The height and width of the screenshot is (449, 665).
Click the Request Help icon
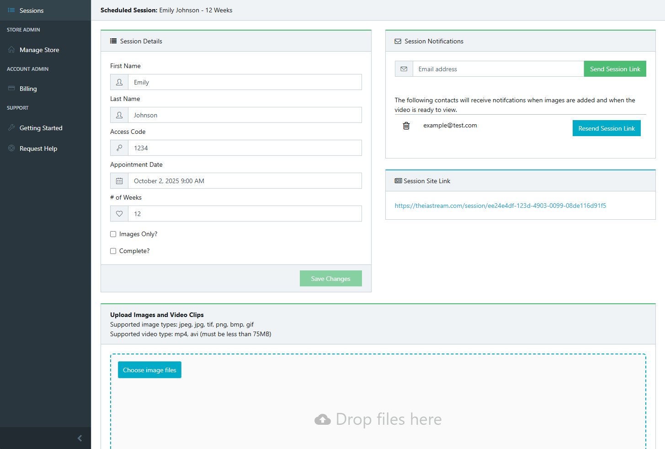tap(11, 148)
